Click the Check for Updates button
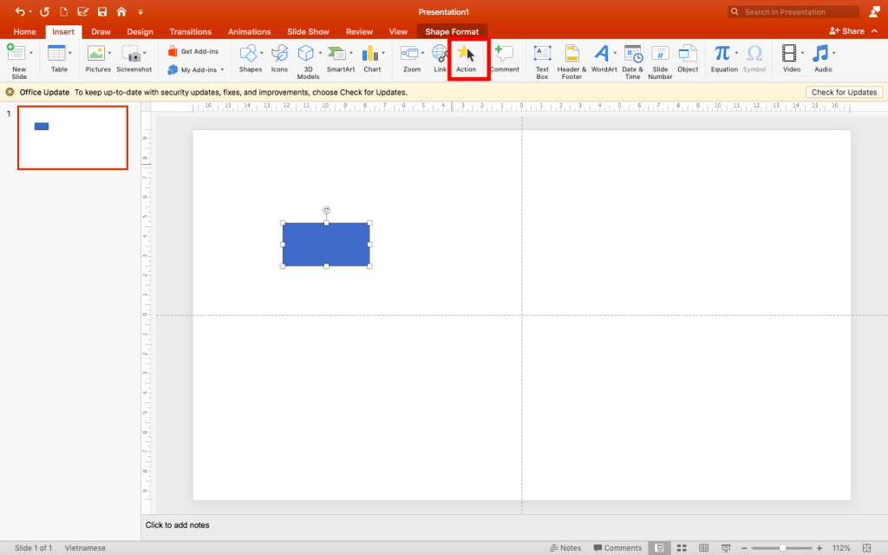Viewport: 888px width, 555px height. click(844, 92)
